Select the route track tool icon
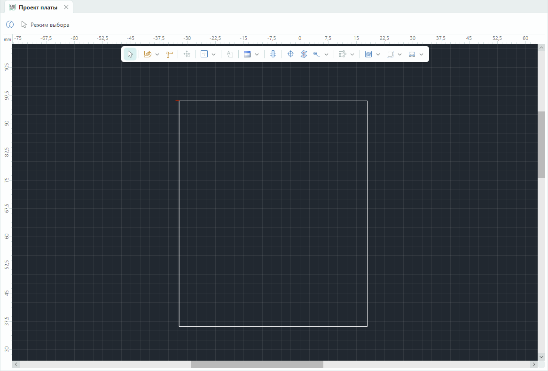 tap(317, 54)
